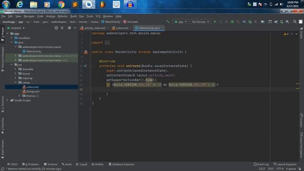Collapse the res folder
Image resolution: width=304 pixels, height=171 pixels.
pyautogui.click(x=11, y=65)
